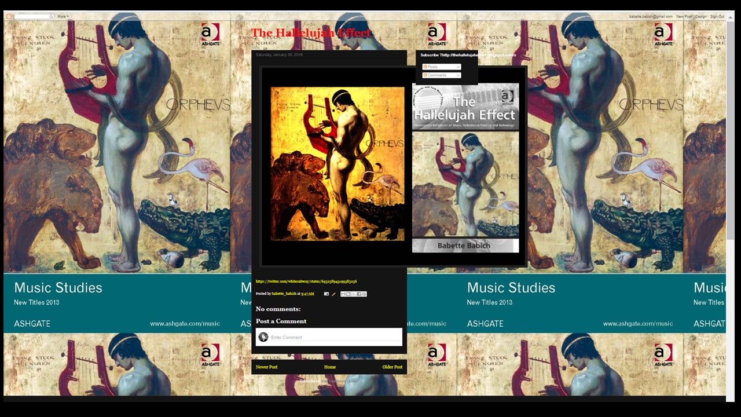Open the twitter.com status link
The height and width of the screenshot is (417, 741).
click(x=306, y=281)
